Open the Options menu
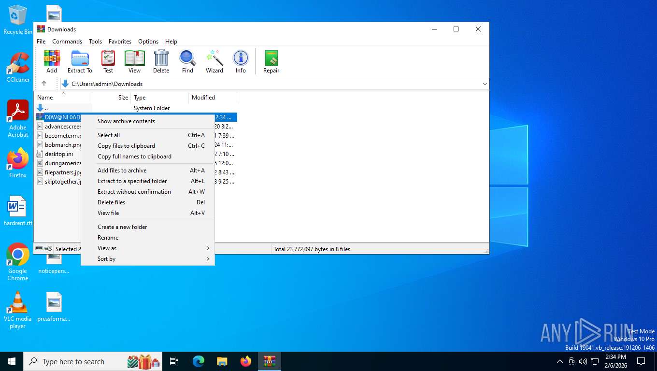This screenshot has height=371, width=657. point(148,42)
